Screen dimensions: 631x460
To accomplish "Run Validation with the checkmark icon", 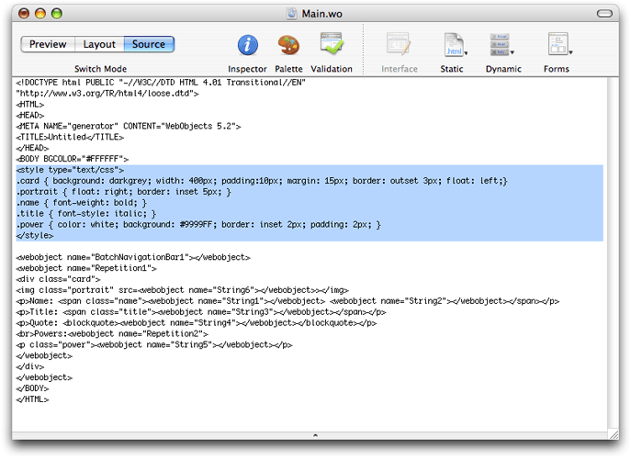I will coord(331,45).
